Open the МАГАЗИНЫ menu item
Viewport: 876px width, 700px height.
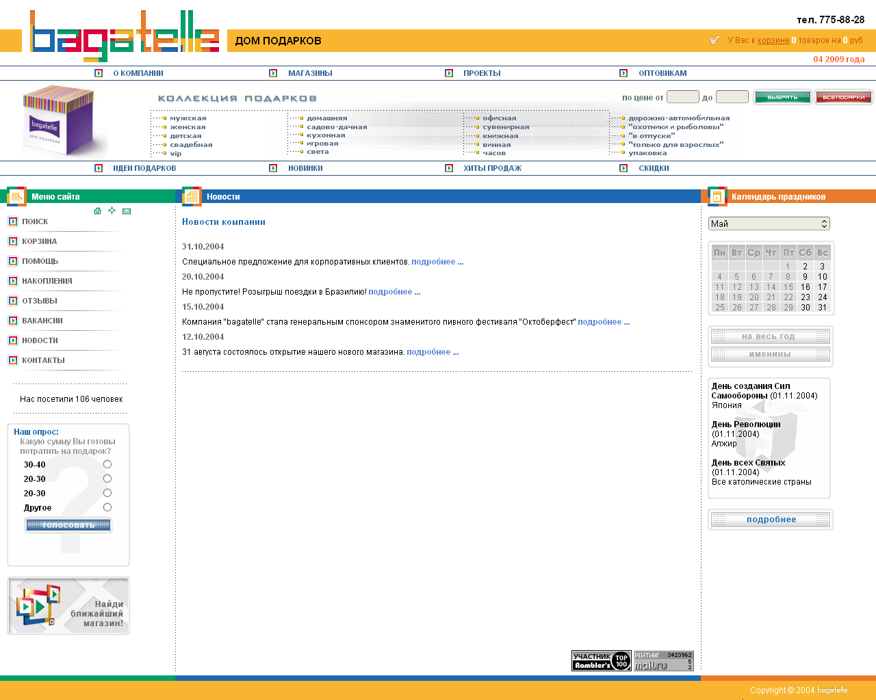pyautogui.click(x=310, y=73)
